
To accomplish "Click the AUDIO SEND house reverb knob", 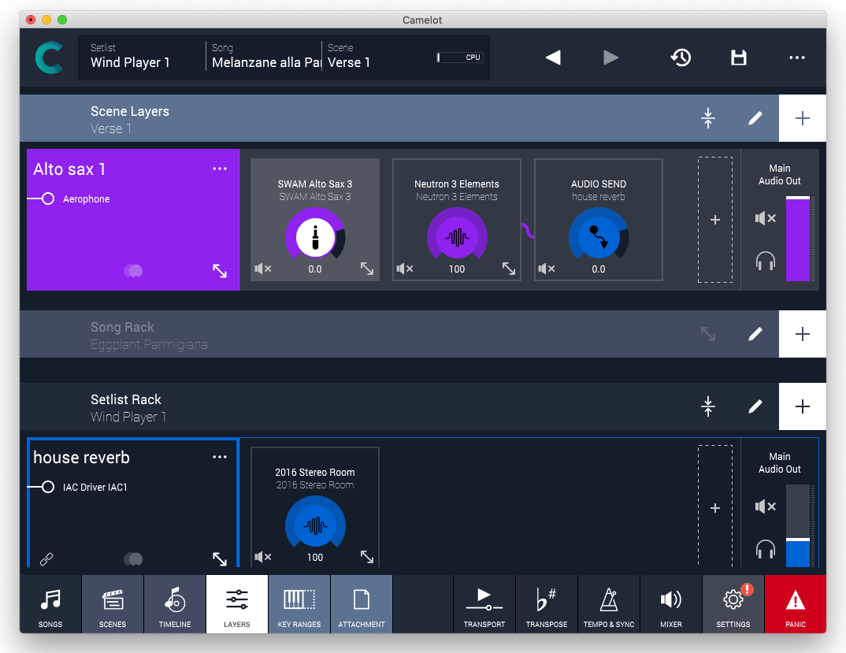I will (x=599, y=237).
